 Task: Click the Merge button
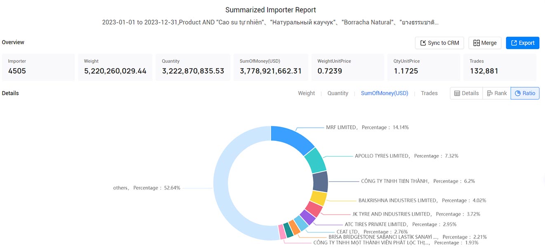485,43
